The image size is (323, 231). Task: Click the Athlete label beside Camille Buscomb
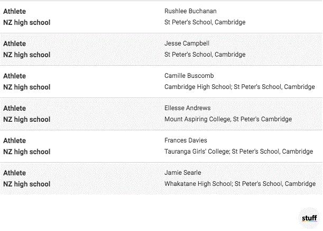click(14, 76)
